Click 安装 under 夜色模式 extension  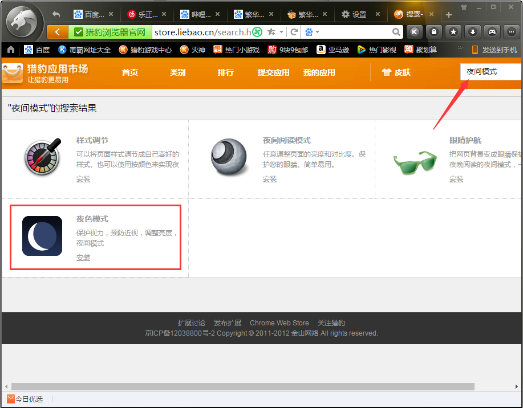83,257
